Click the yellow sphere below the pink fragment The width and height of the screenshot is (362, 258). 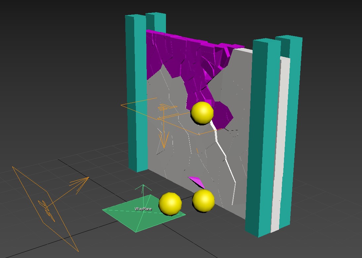pos(204,200)
